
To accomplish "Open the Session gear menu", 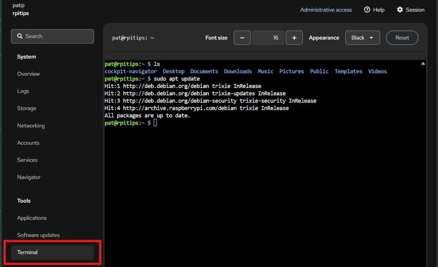I will click(x=410, y=10).
